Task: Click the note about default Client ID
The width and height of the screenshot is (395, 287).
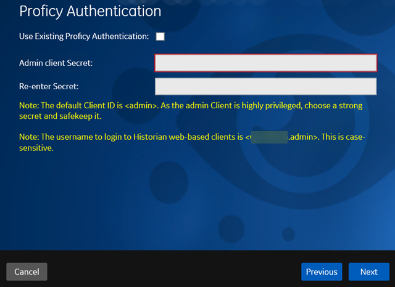Action: click(x=191, y=111)
